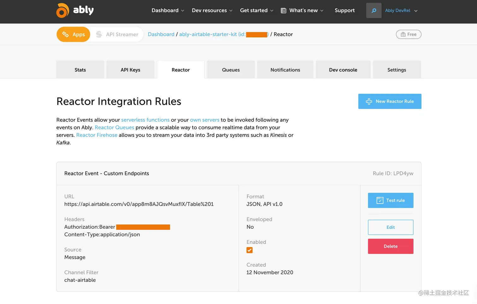Viewport: 477px width, 304px height.
Task: Click the Ably logo
Action: point(75,10)
